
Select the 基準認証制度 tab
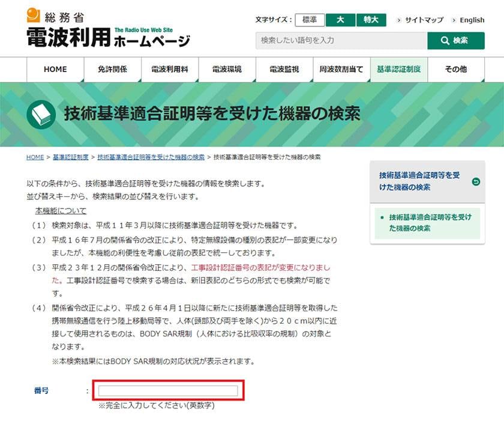[399, 70]
